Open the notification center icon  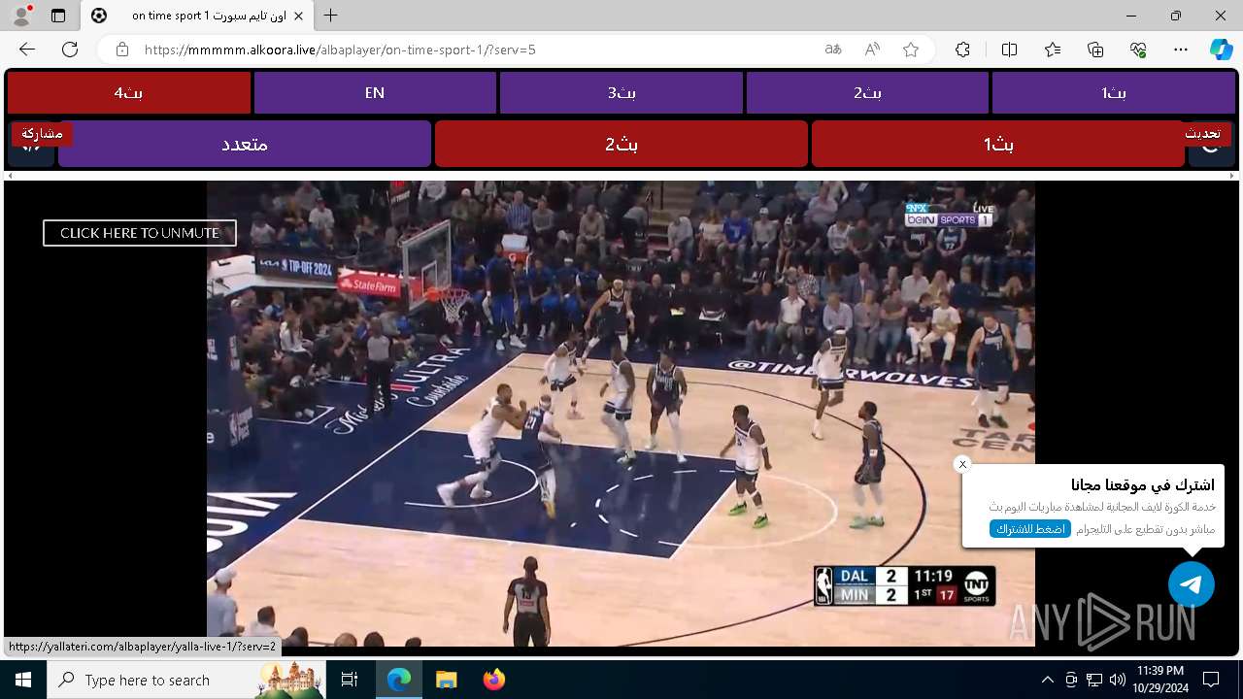(1211, 680)
